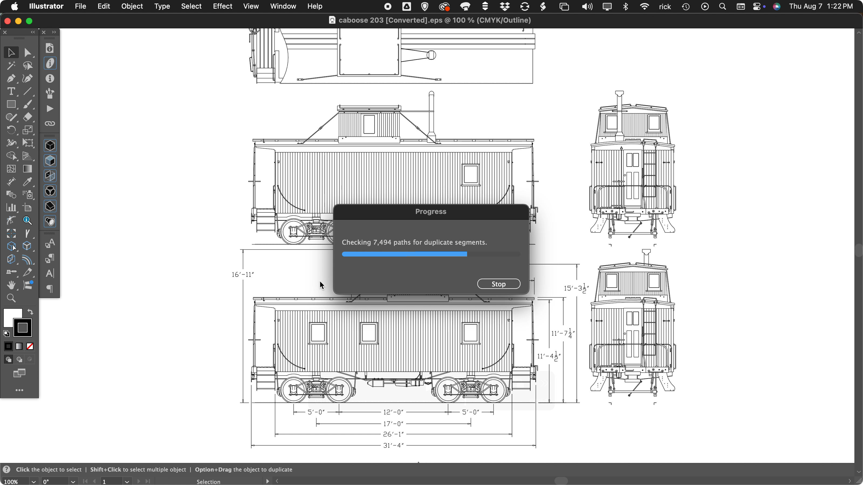This screenshot has width=863, height=485.
Task: Collapse the tools panel with double chevrons
Action: tap(33, 32)
